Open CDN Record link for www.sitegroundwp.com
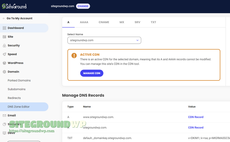This screenshot has width=230, height=142. (x=196, y=117)
